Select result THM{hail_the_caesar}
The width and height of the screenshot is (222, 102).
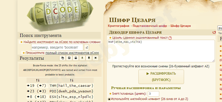point(71,86)
